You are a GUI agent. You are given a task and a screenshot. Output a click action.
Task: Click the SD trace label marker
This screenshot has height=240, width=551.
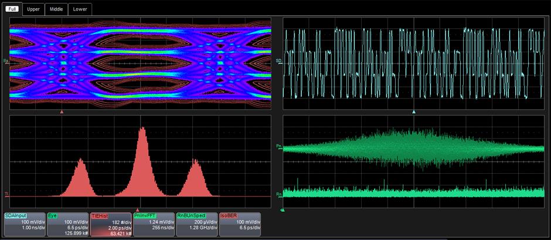(x=280, y=61)
